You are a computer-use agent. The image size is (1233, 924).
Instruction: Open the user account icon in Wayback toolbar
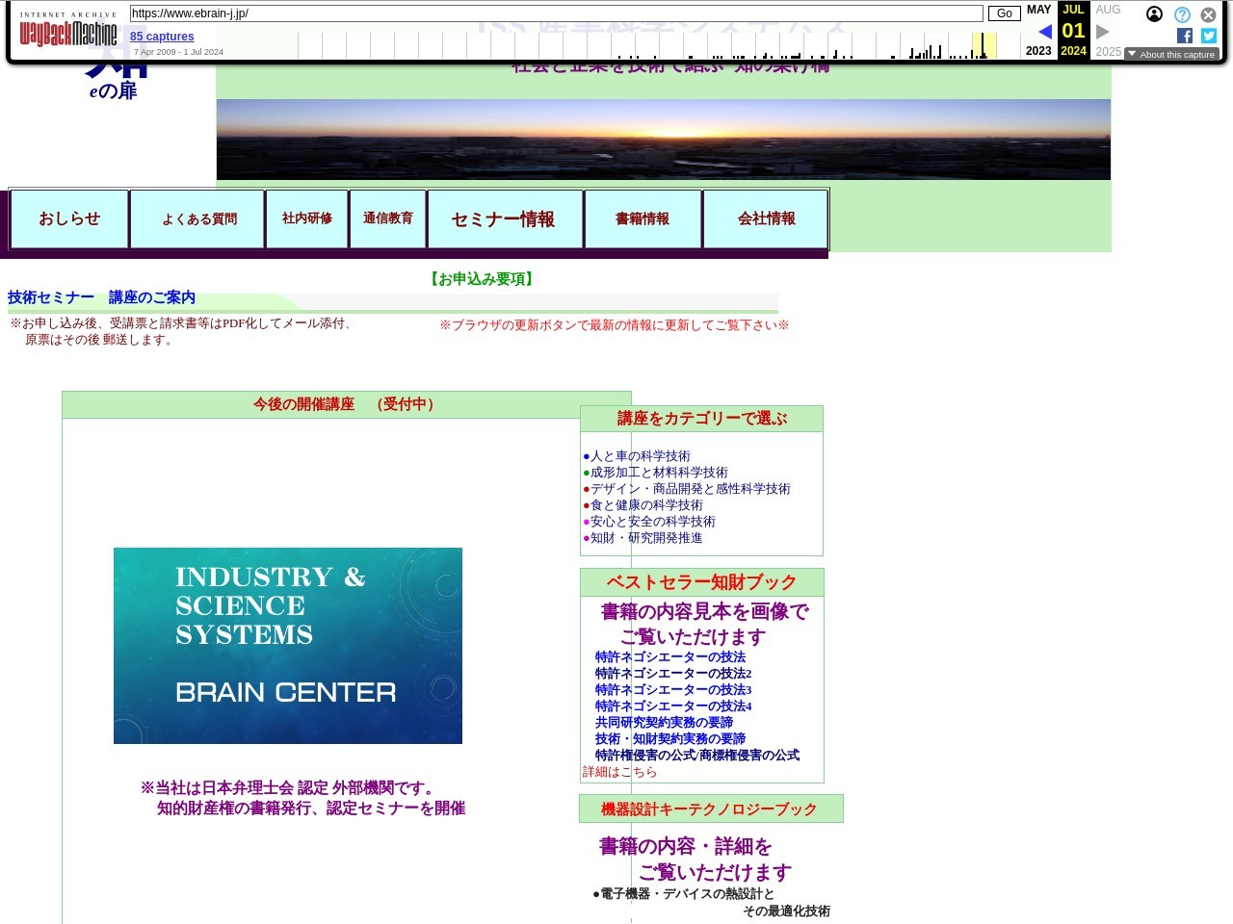coord(1154,14)
